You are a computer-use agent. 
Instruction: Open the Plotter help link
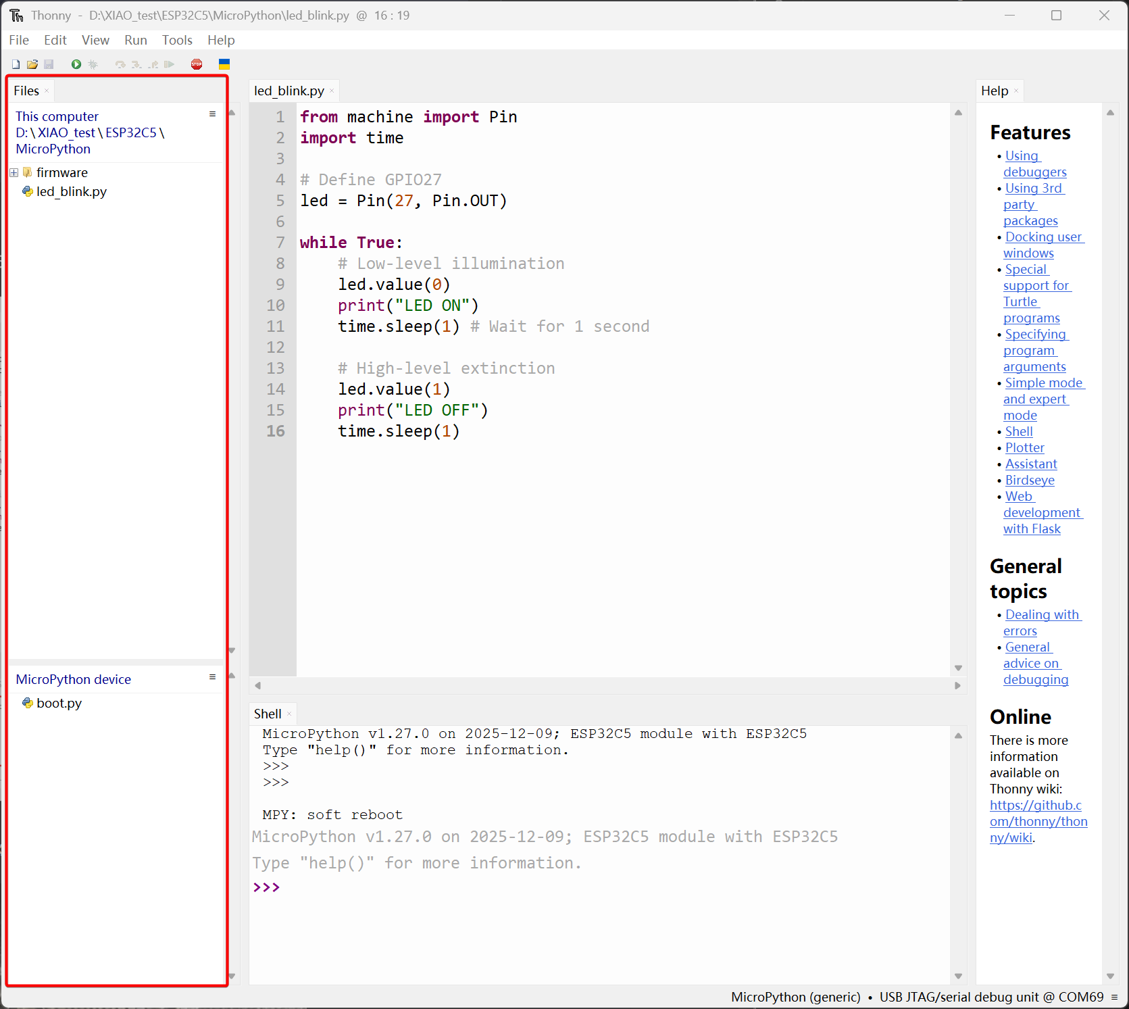(x=1024, y=447)
